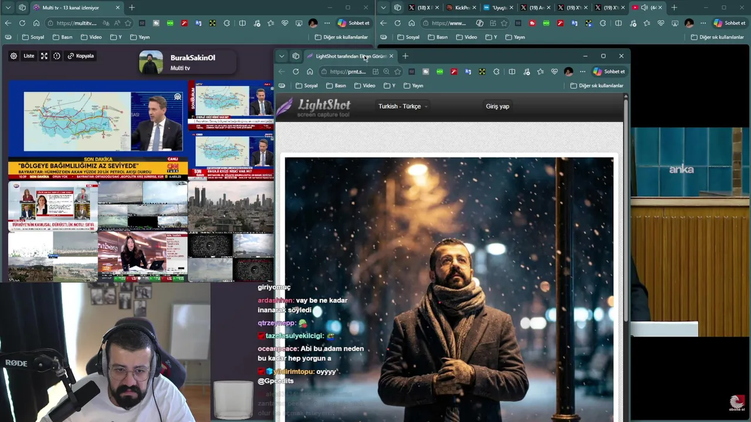The height and width of the screenshot is (422, 751).
Task: Click the fullscreen icon in Multi tv toolbar
Action: coord(44,56)
